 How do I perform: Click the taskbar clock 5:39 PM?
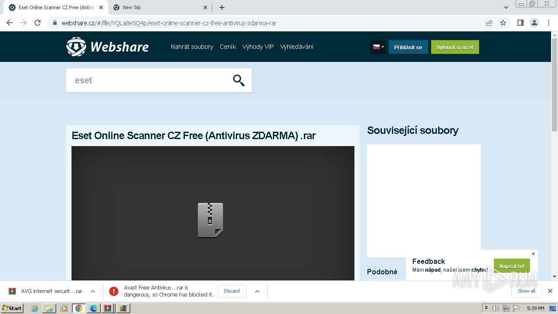(x=535, y=308)
